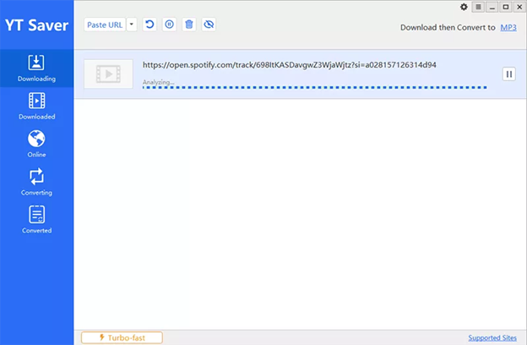This screenshot has width=527, height=345.
Task: Click the dotted analyzing progress bar
Action: pos(314,87)
